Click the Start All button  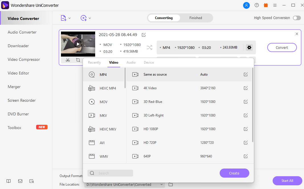click(x=287, y=181)
